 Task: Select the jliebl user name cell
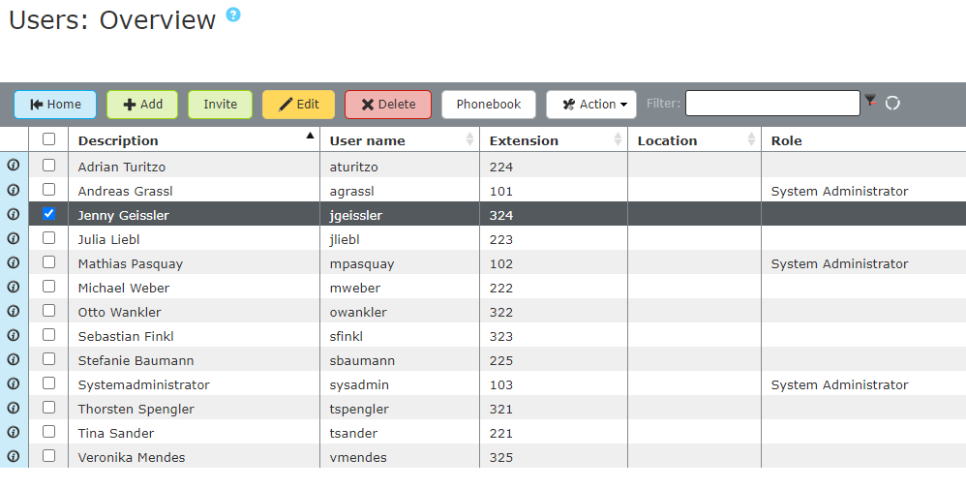click(x=400, y=239)
